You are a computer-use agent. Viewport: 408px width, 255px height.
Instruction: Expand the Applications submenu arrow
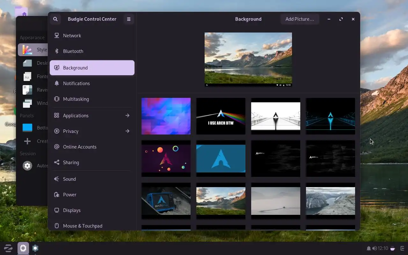127,115
